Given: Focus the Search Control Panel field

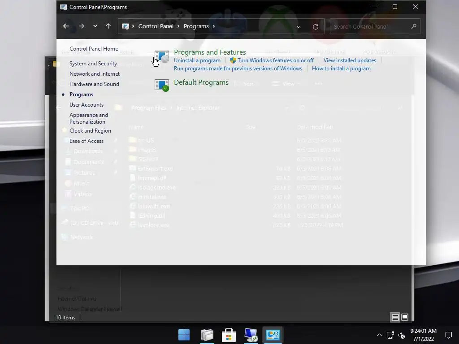Looking at the screenshot, I should tap(375, 26).
